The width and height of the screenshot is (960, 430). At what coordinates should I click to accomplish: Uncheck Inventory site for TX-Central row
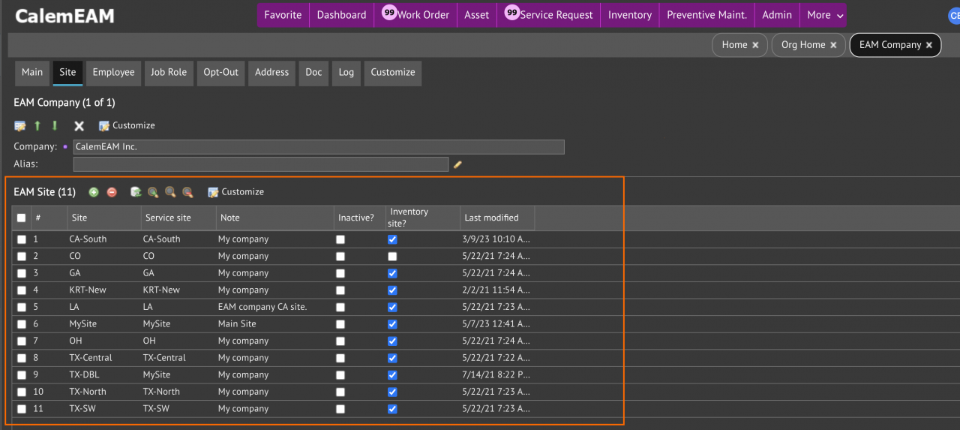pos(392,358)
